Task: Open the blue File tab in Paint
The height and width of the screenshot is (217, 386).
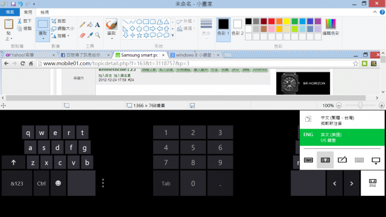Action: [10, 12]
